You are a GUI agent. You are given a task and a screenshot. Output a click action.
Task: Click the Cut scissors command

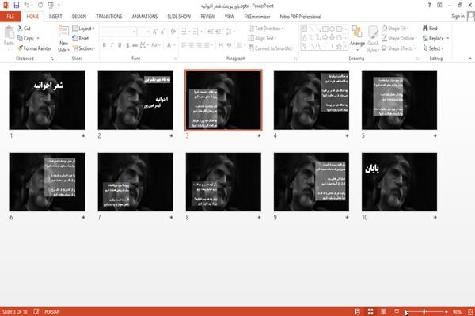[x=24, y=29]
